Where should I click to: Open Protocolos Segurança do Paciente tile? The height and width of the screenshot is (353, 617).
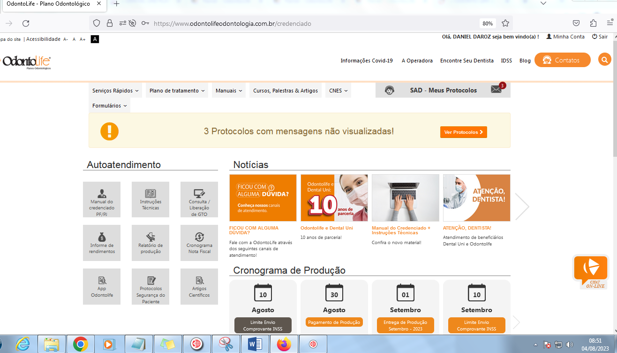pos(150,286)
